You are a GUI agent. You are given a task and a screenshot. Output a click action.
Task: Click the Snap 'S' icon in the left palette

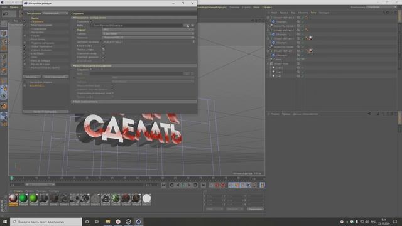tap(4, 96)
